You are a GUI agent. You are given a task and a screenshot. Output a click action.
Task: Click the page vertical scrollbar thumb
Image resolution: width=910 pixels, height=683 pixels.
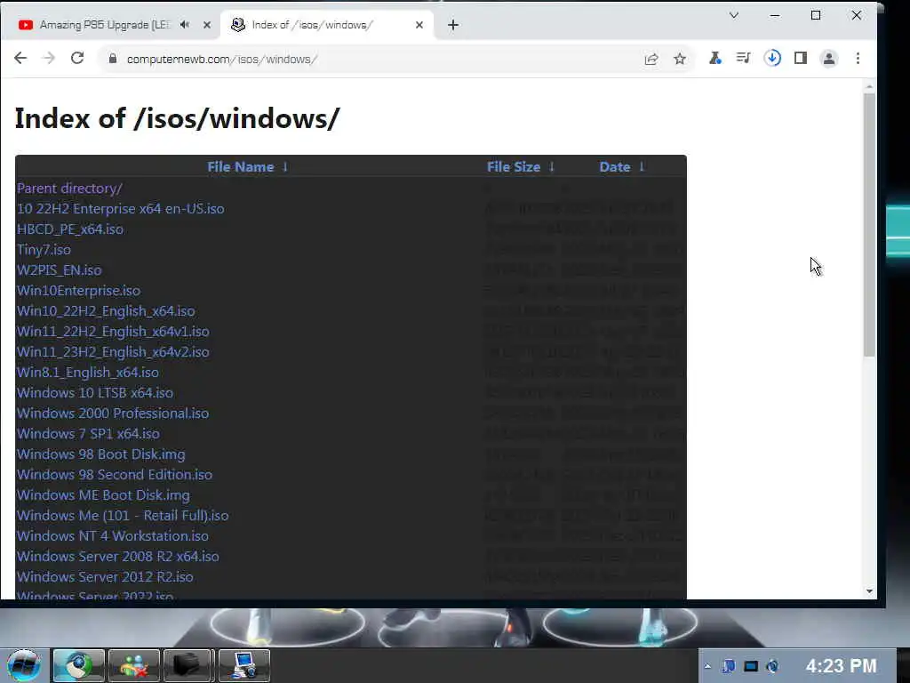(x=869, y=225)
